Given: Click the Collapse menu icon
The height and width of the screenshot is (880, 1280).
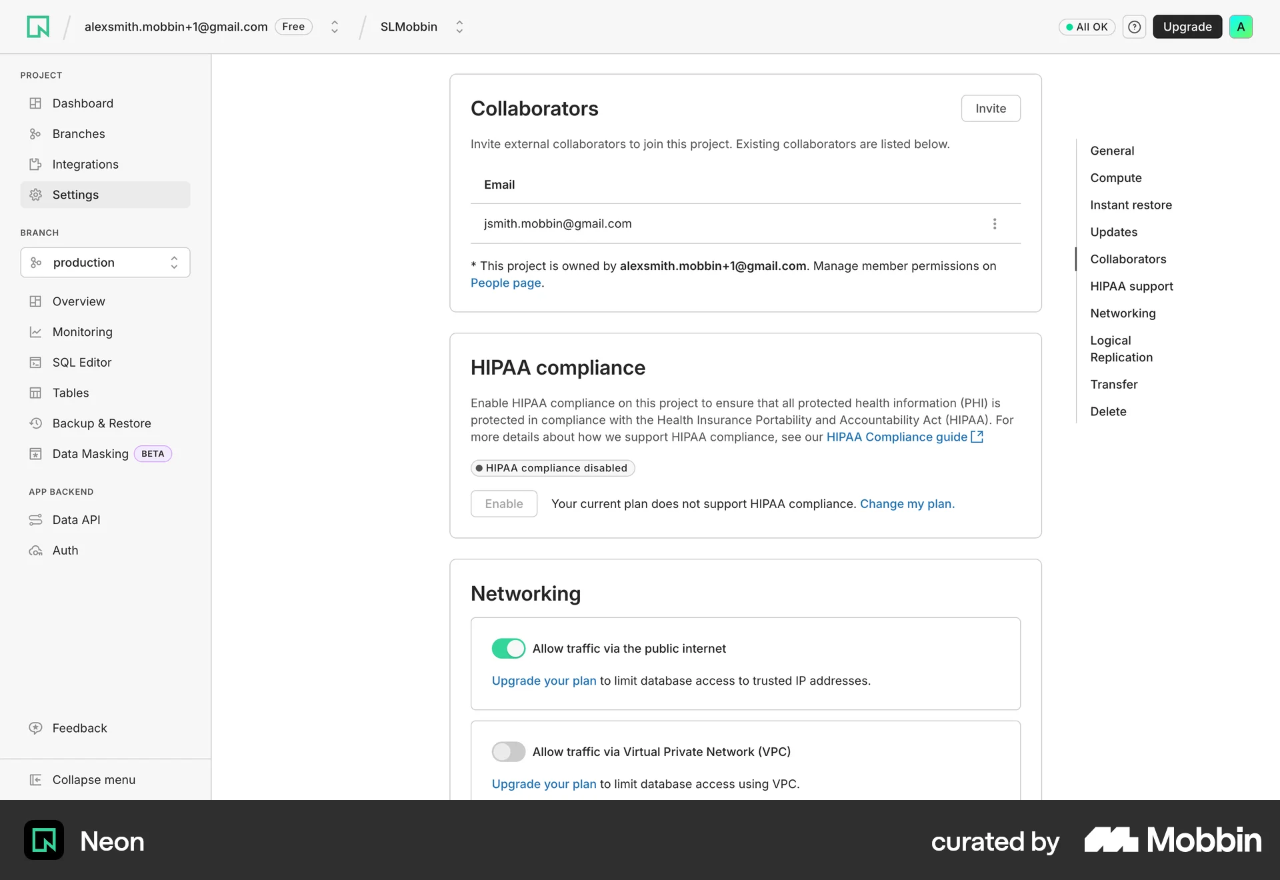Looking at the screenshot, I should click(35, 780).
